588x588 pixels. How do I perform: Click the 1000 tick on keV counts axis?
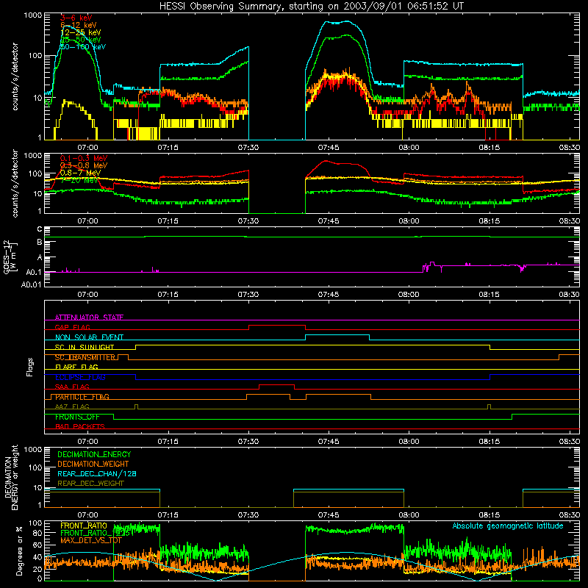click(x=33, y=15)
